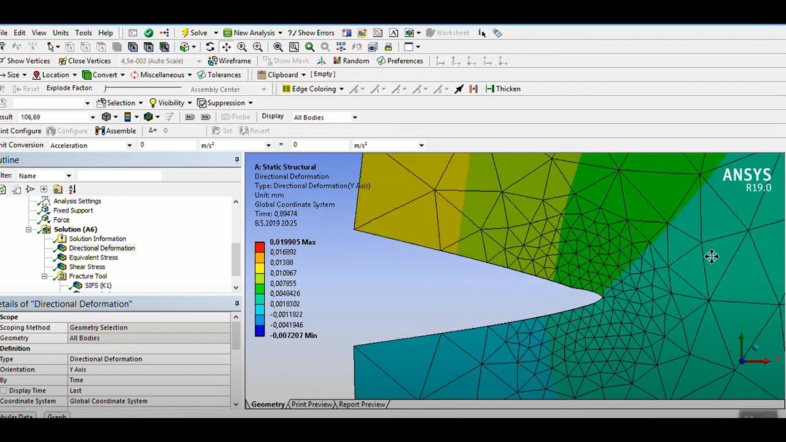
Task: Open the Edit menu
Action: (20, 33)
